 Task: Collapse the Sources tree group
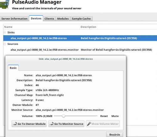(5, 44)
